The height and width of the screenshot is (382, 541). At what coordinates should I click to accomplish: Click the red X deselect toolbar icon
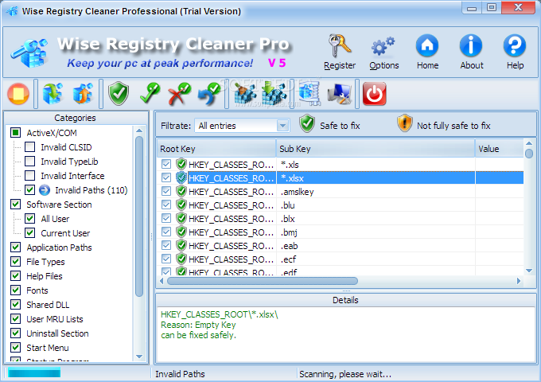point(180,94)
